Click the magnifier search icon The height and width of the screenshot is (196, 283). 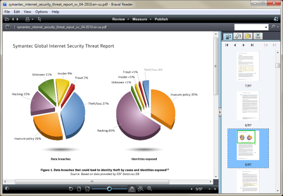273,27
